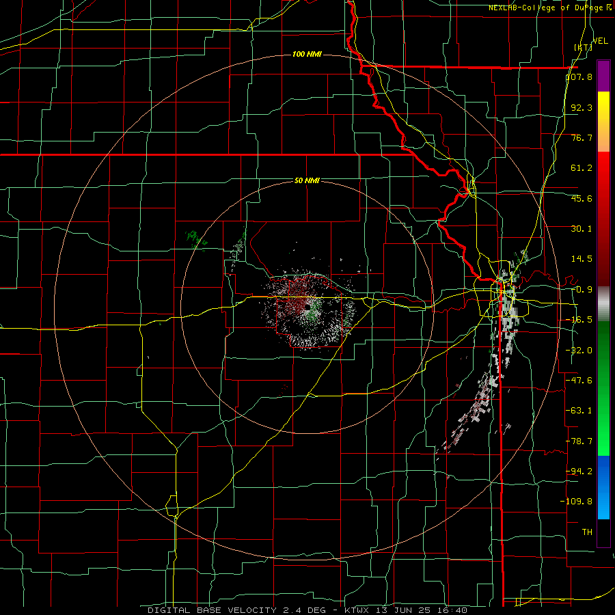
Task: Click the 45.6 legend value
Action: click(x=582, y=198)
